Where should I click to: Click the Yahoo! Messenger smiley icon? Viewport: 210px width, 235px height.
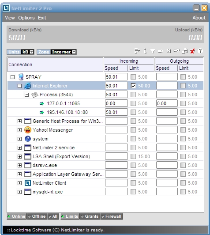[x=28, y=130]
